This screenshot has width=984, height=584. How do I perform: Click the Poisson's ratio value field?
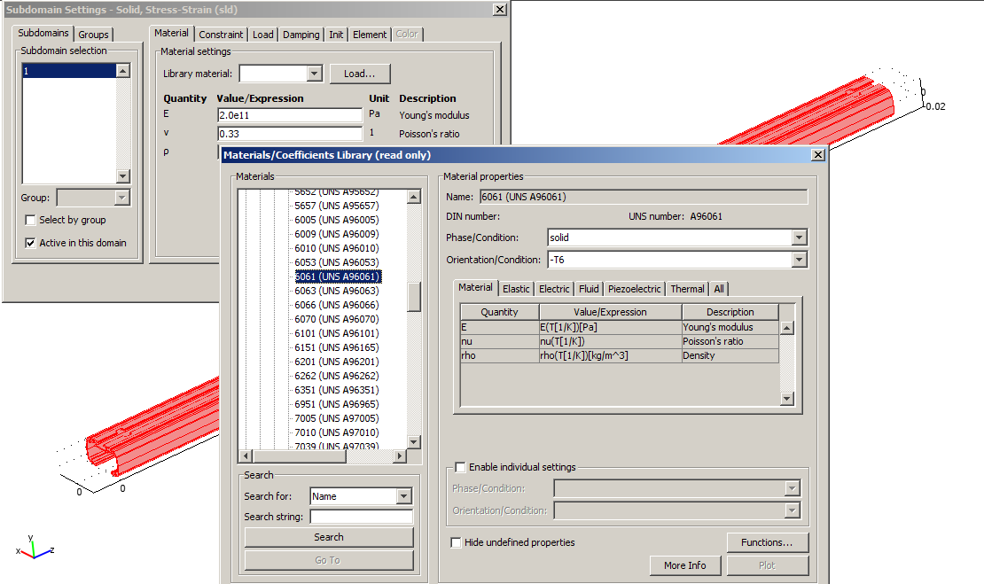coord(290,134)
